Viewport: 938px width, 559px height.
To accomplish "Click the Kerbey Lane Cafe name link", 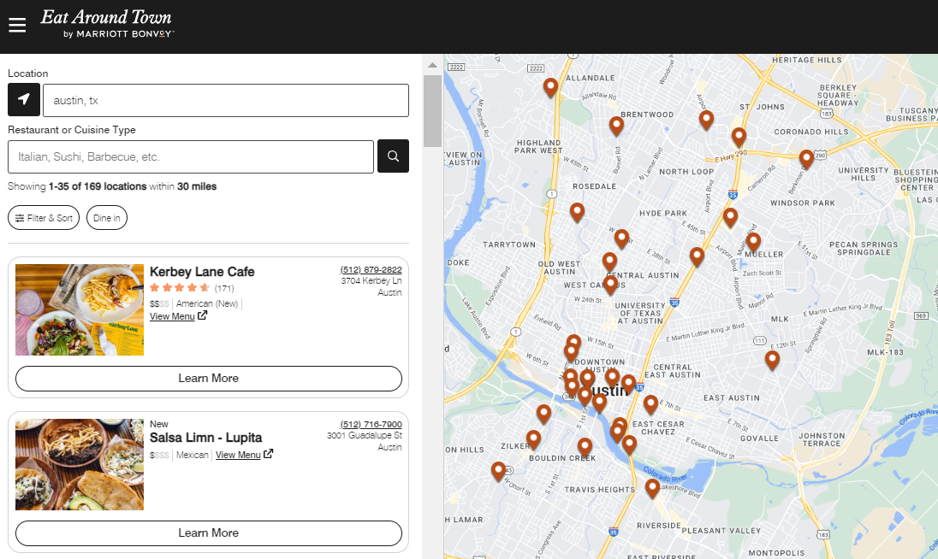I will [x=202, y=272].
